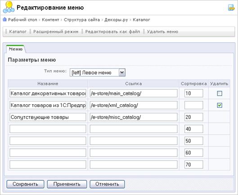Tick the delete checkbox for main_catalog row

(220, 93)
